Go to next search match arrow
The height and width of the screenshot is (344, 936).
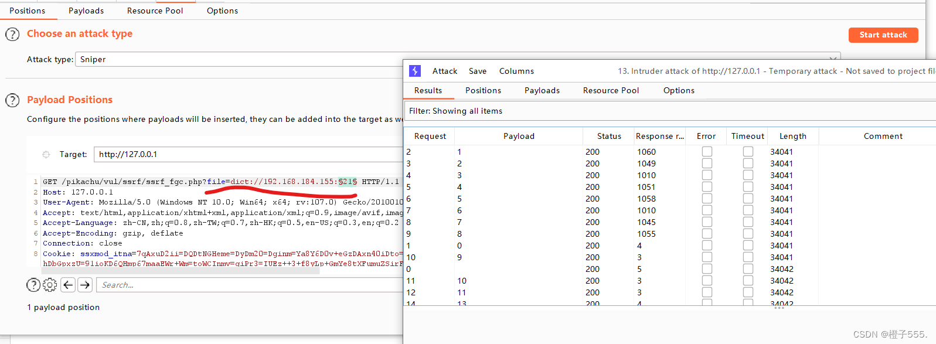(85, 285)
